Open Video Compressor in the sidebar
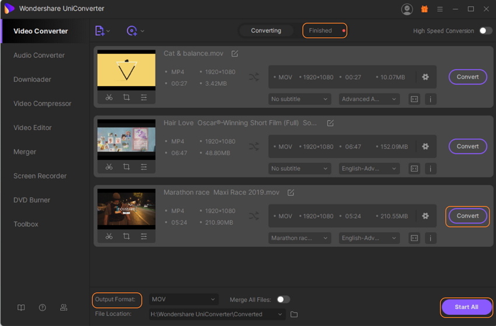The image size is (496, 326). coord(43,104)
